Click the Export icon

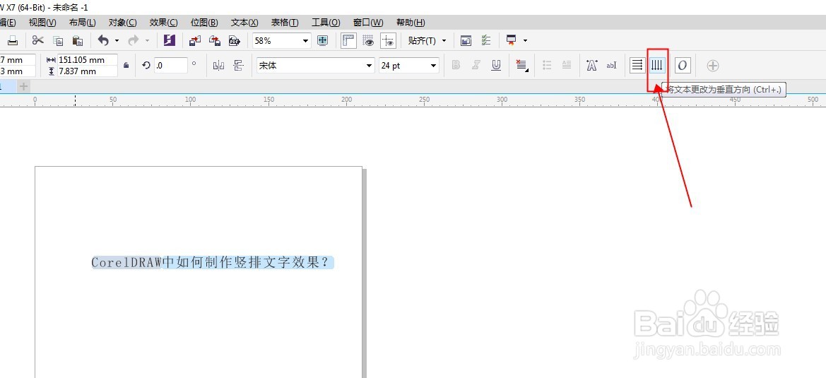(215, 40)
